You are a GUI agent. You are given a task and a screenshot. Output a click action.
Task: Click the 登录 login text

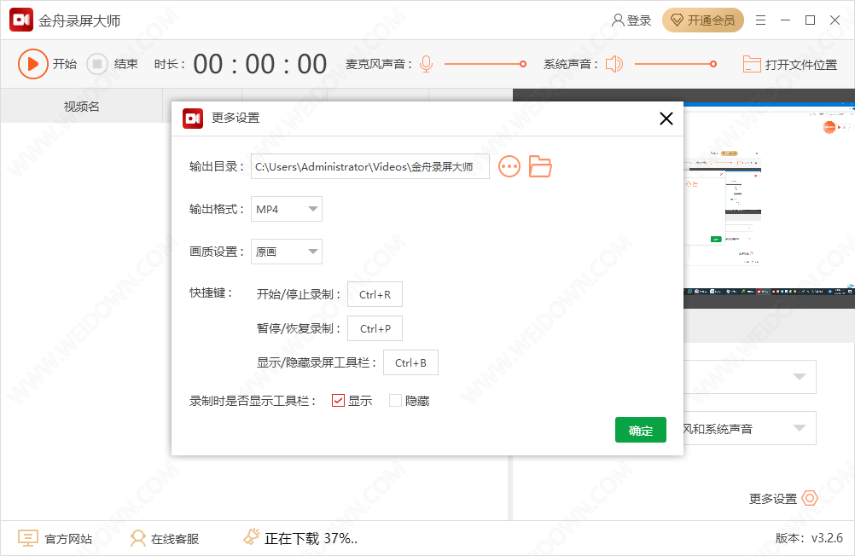tap(639, 20)
